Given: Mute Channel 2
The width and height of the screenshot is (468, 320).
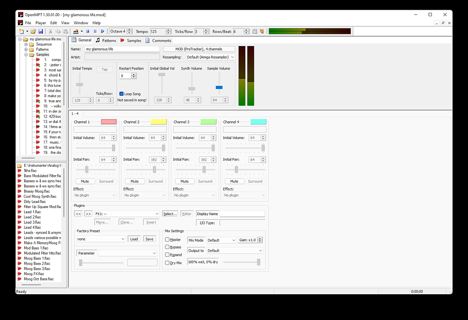Looking at the screenshot, I should (135, 181).
